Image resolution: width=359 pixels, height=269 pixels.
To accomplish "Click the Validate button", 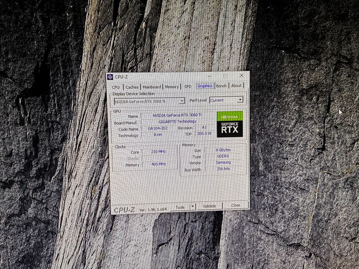I will point(209,206).
